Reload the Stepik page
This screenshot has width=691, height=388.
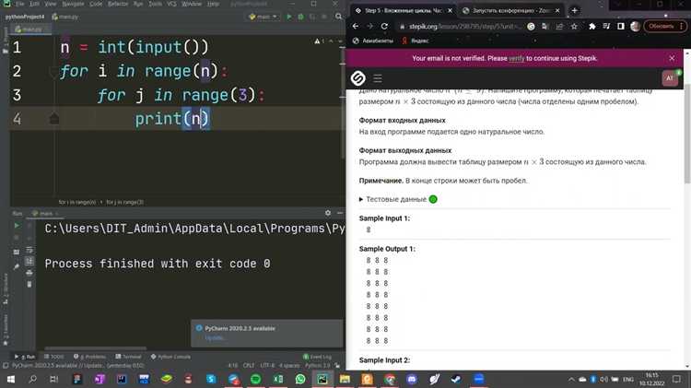pos(384,27)
